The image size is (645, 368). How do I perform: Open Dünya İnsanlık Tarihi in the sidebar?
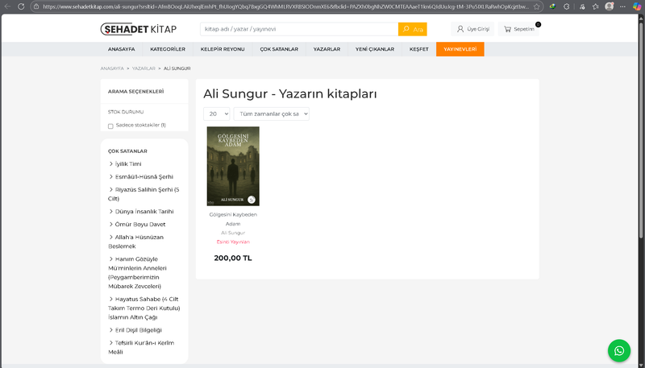[x=144, y=212]
